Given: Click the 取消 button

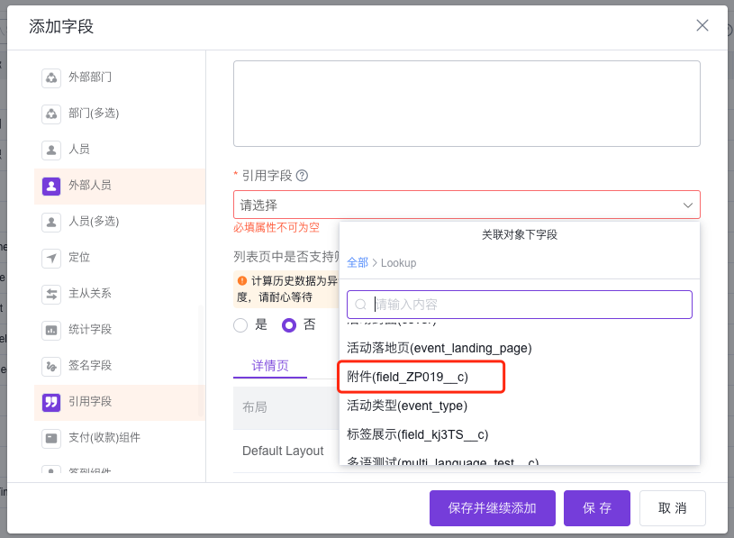Looking at the screenshot, I should [x=672, y=507].
